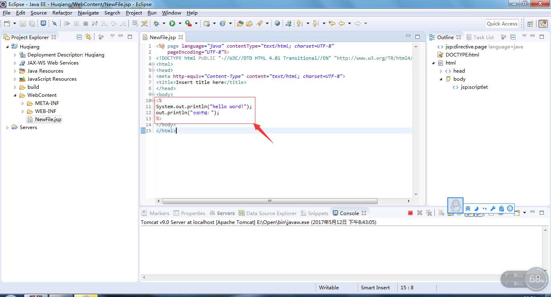
Task: Close the NewFile.jsp editor tab
Action: pyautogui.click(x=181, y=37)
